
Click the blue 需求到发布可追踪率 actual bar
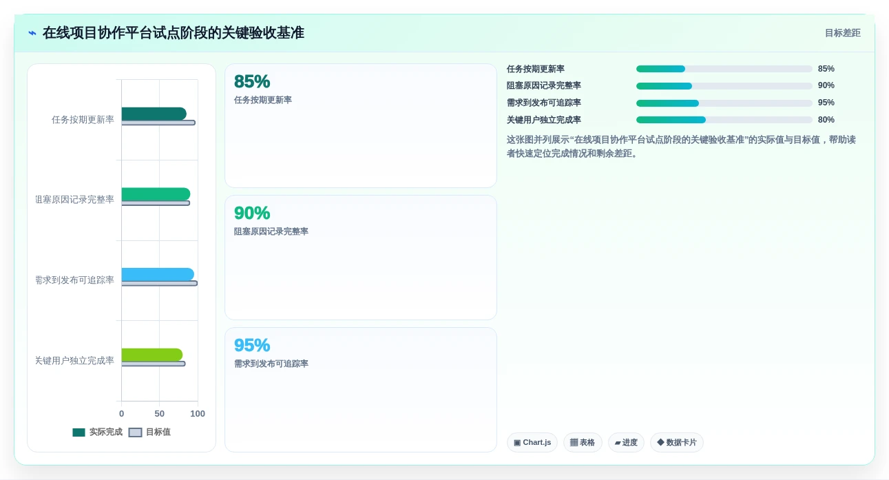(x=158, y=274)
